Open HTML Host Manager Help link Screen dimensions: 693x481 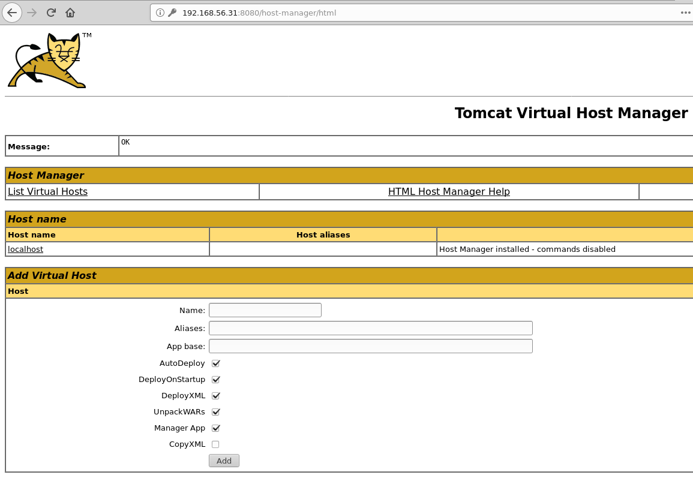(449, 191)
